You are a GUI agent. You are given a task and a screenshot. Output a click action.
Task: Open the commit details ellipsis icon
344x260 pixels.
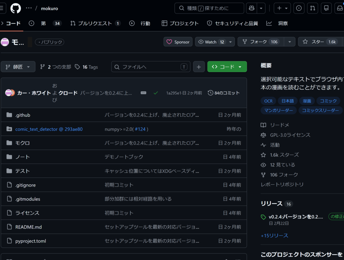[x=143, y=93]
